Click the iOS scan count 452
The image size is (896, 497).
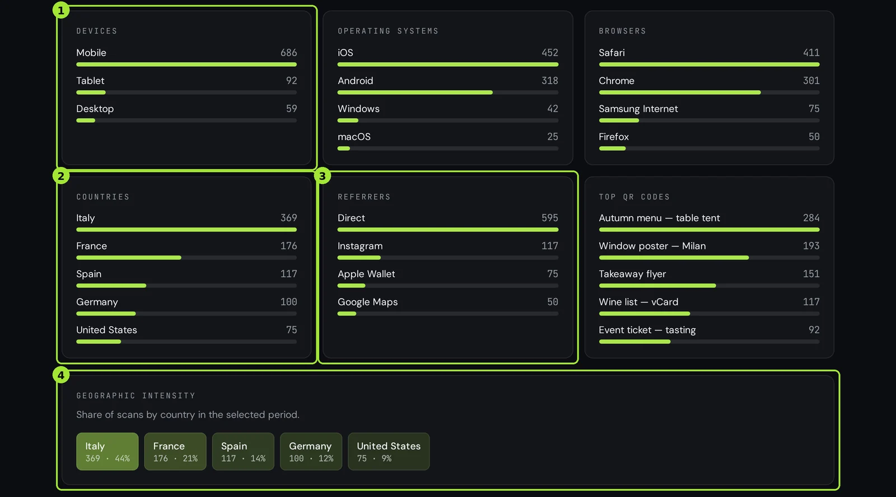[549, 53]
